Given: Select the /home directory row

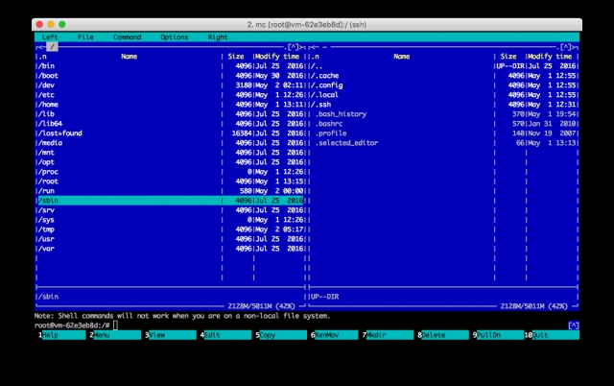Looking at the screenshot, I should (x=171, y=105).
